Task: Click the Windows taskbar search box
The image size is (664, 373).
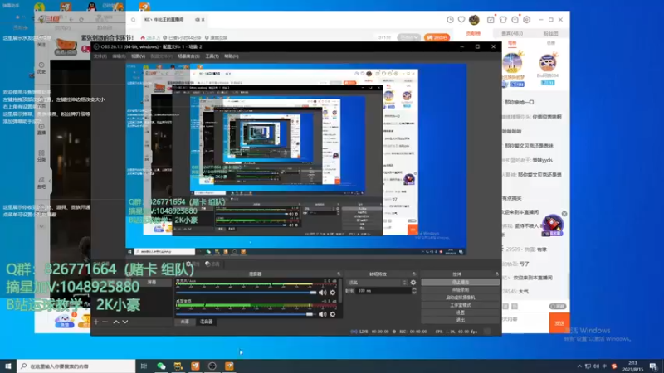Action: coord(76,366)
